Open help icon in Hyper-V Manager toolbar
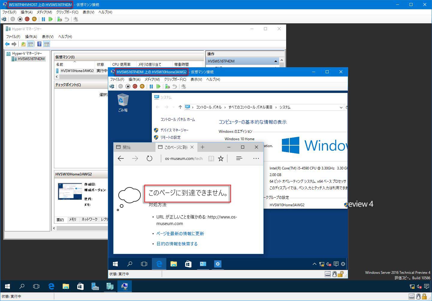Image resolution: width=432 pixels, height=301 pixels. pyautogui.click(x=39, y=44)
